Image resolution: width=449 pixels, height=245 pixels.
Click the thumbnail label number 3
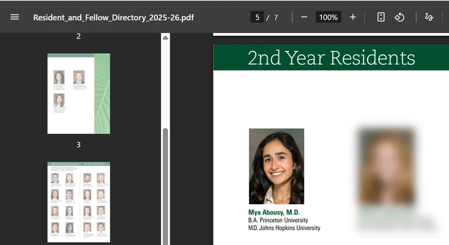[79, 145]
